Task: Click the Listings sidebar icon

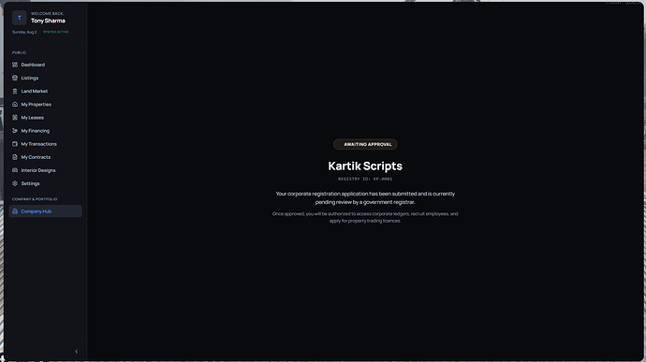Action: pyautogui.click(x=15, y=78)
